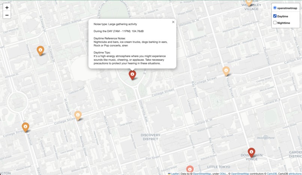Click the 'LITTLE TOKYO' map label
302x175 pixels.
coord(218,167)
